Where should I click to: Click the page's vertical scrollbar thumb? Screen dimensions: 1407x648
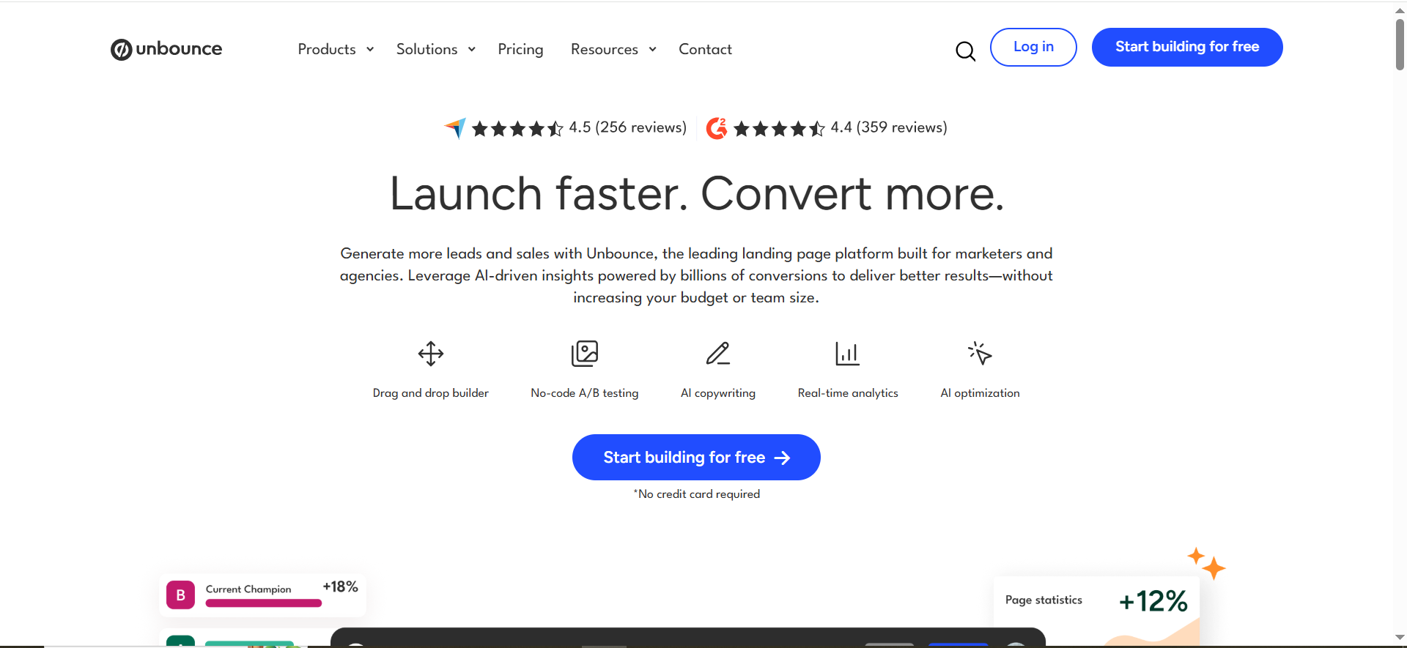pyautogui.click(x=1400, y=44)
